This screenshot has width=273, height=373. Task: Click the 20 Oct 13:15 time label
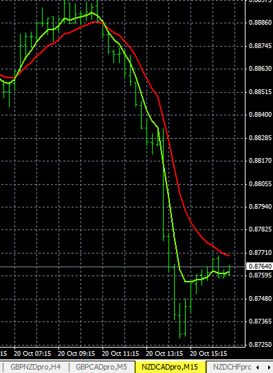pos(164,354)
